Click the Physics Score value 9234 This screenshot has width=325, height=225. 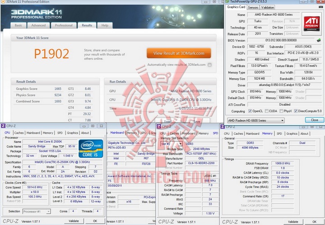(x=58, y=95)
